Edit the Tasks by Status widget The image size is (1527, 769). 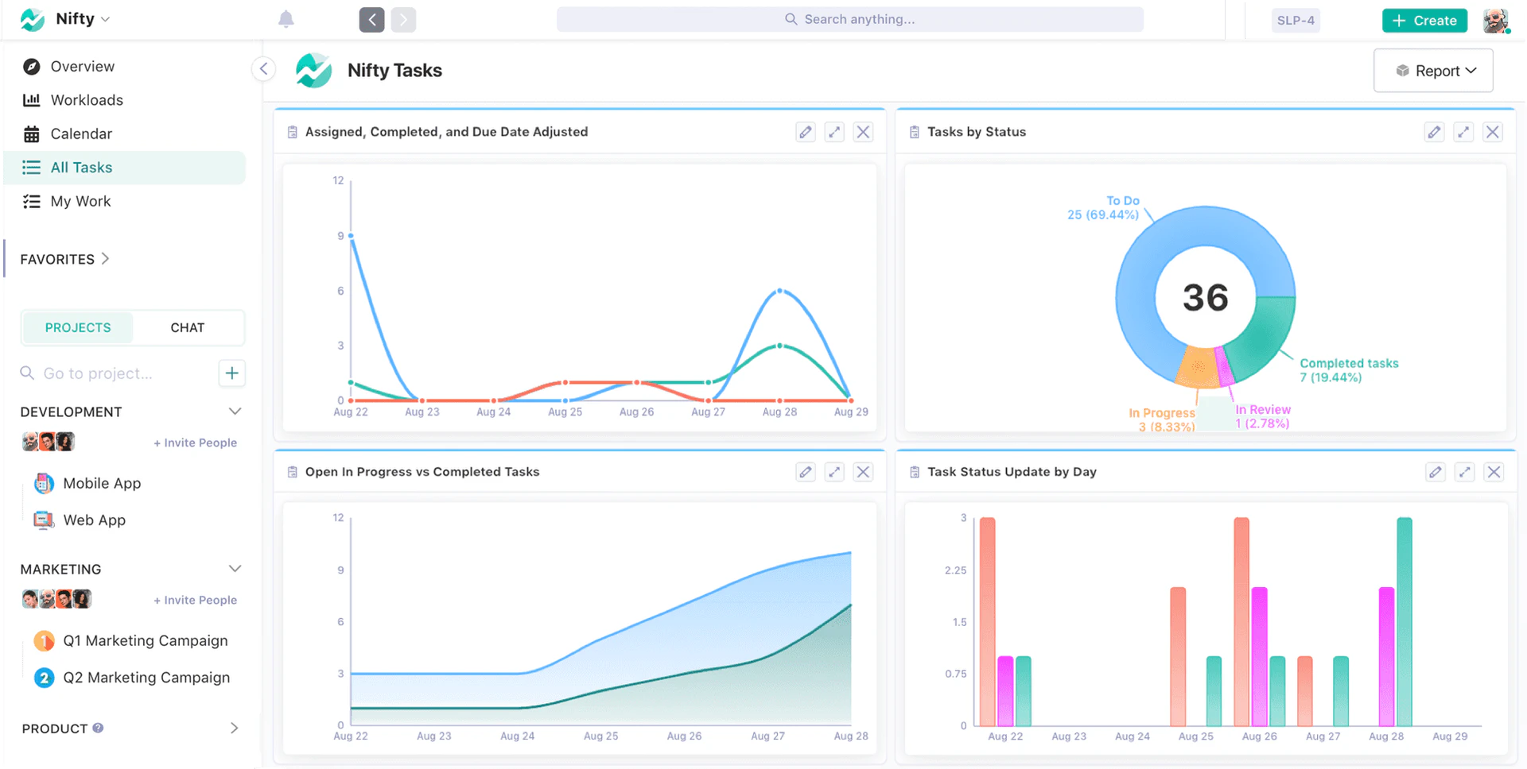(1434, 132)
